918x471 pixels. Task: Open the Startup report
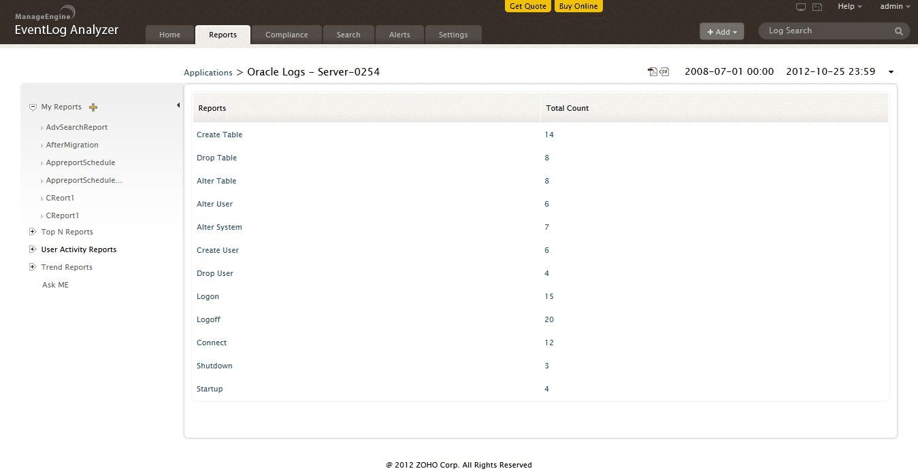point(210,389)
